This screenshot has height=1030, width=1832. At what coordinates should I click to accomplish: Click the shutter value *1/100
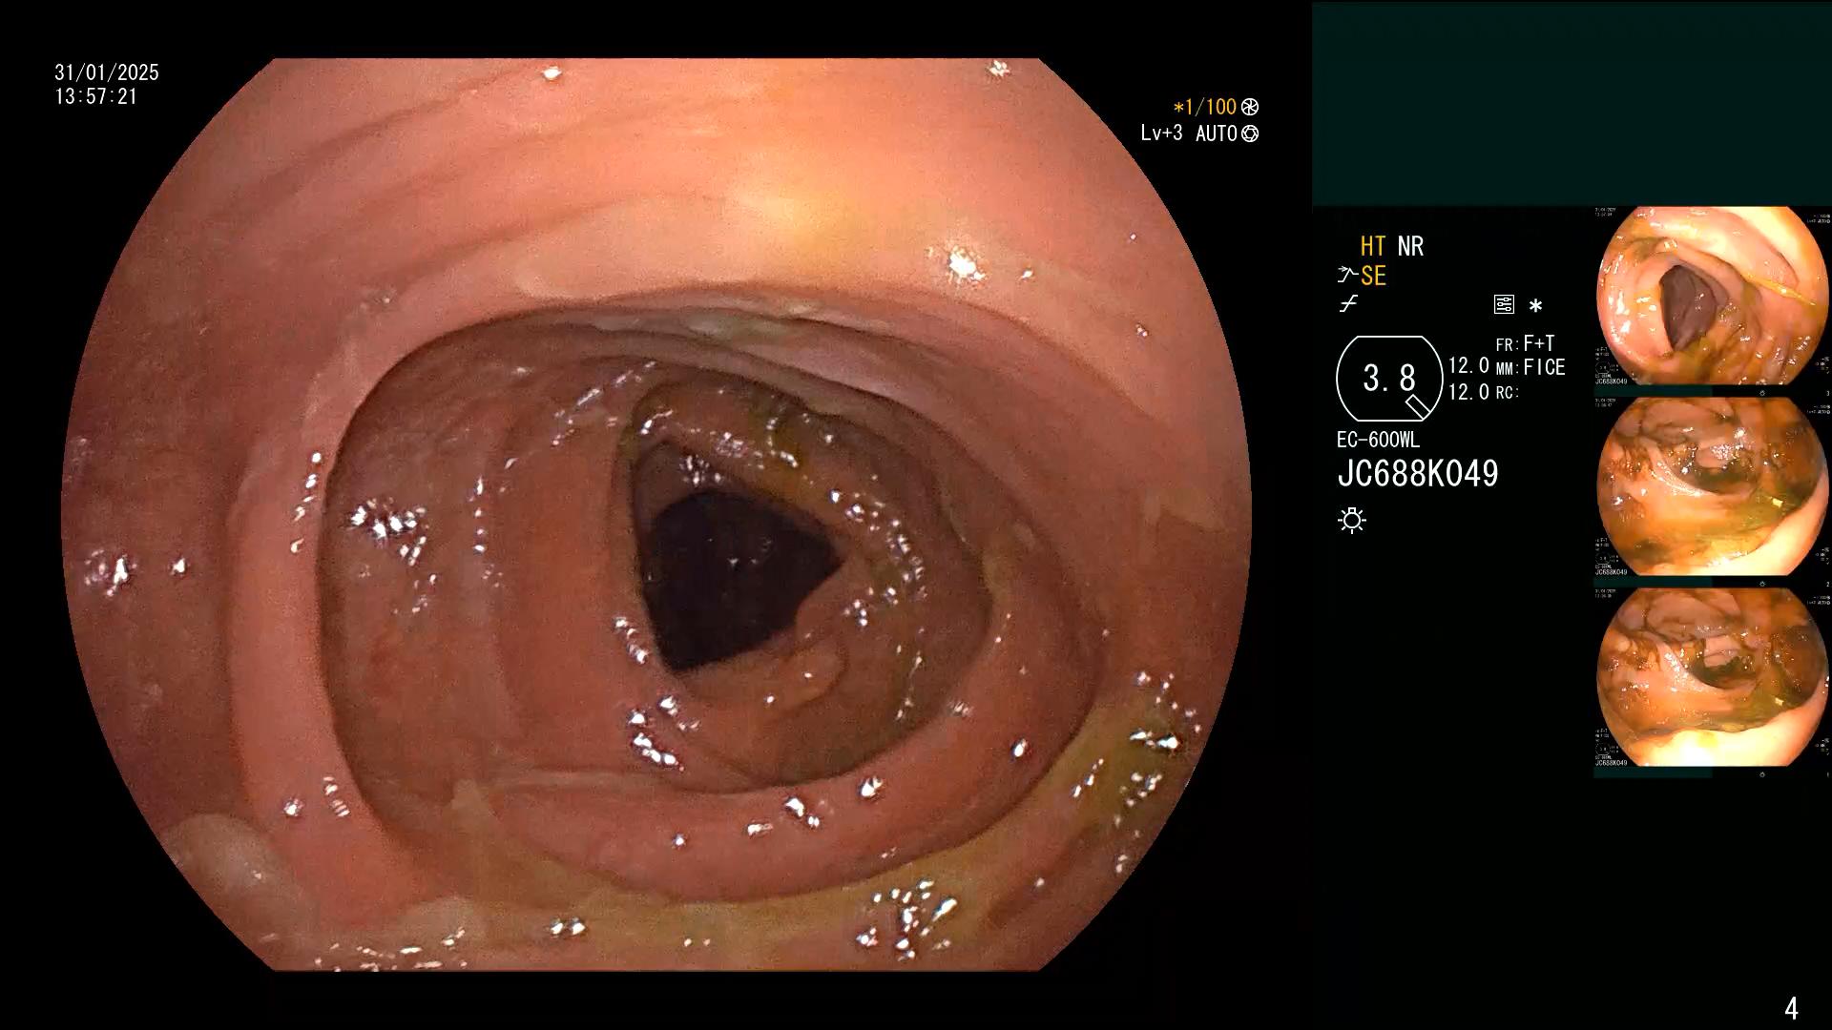tap(1204, 108)
